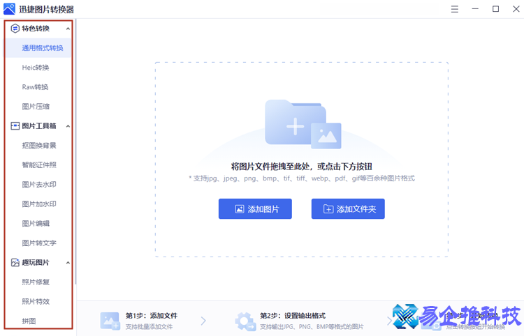Minimize the converter window
The height and width of the screenshot is (336, 524).
475,9
